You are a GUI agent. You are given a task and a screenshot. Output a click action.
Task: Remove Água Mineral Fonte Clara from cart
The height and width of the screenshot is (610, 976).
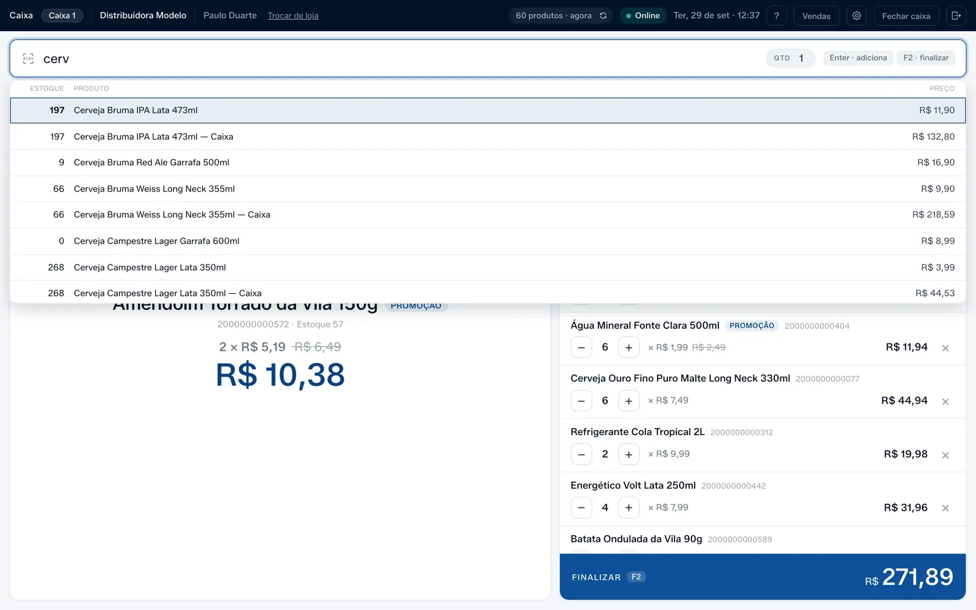point(945,348)
